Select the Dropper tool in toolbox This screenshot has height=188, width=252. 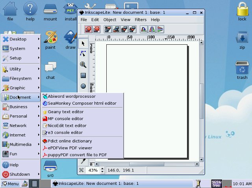click(83, 161)
